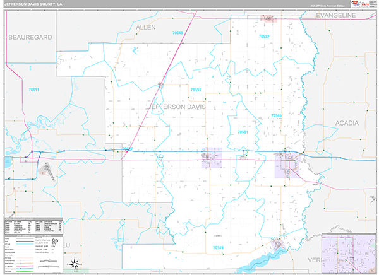Screen dimensions: 379x275
Task: Click the airport symbol west of the county
Action: 47,169
